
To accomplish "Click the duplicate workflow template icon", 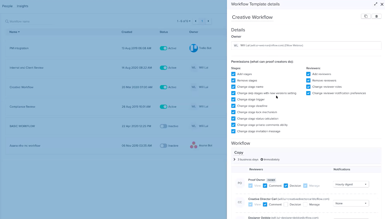I will 366,17.
